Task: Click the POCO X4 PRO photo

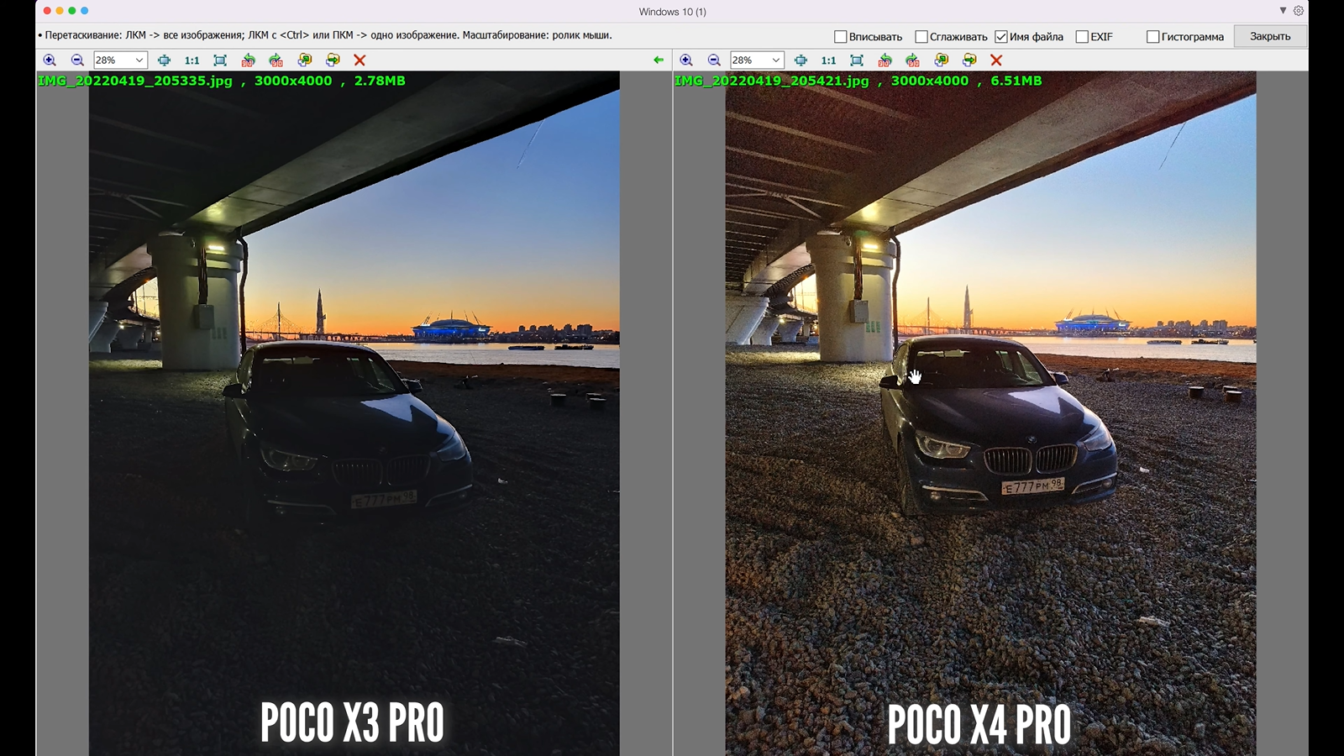Action: 991,413
